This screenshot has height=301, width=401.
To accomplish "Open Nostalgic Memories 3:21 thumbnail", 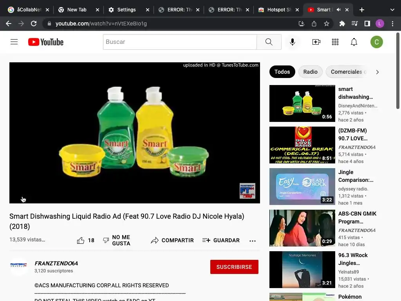I will [302, 270].
